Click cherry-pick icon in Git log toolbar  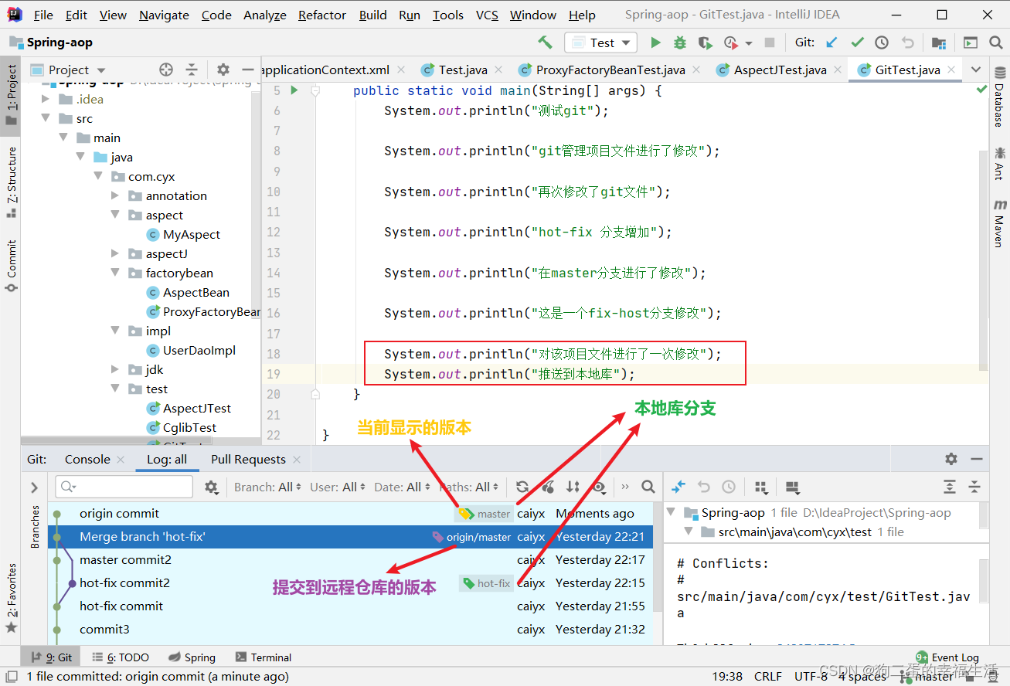tap(548, 487)
